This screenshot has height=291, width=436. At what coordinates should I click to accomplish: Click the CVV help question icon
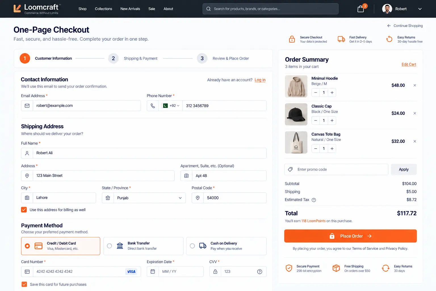(x=259, y=272)
